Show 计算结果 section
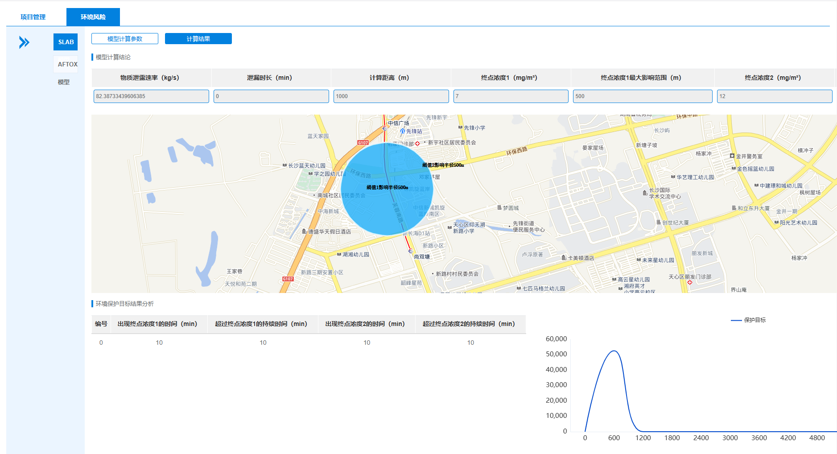The width and height of the screenshot is (837, 454). tap(198, 39)
